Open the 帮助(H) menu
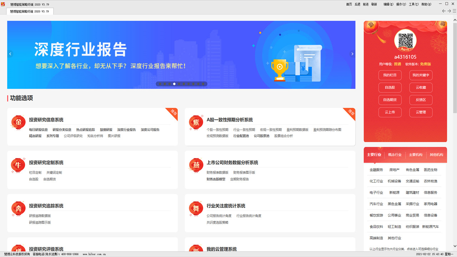 click(x=427, y=5)
